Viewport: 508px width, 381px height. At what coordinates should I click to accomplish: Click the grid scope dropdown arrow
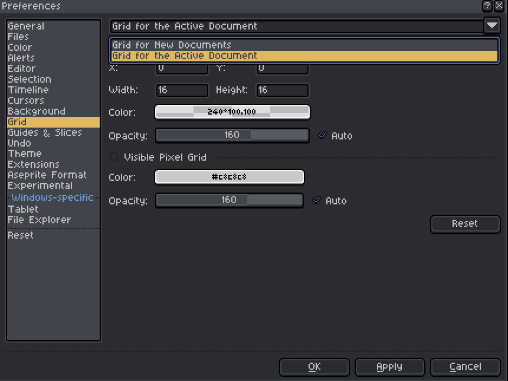[x=491, y=25]
